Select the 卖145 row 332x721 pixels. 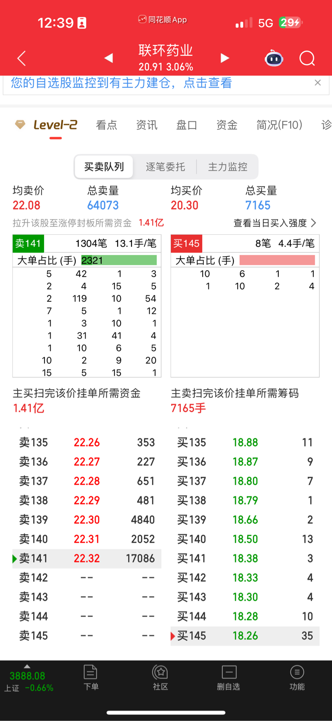click(87, 636)
